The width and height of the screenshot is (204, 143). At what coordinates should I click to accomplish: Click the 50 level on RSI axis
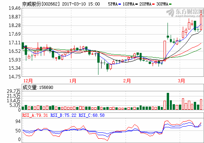click(18, 131)
